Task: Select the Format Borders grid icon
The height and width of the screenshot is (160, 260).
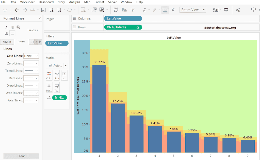Action: (x=6, y=33)
